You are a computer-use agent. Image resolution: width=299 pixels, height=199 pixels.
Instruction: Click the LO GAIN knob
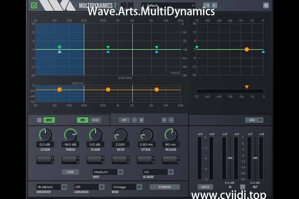45,135
